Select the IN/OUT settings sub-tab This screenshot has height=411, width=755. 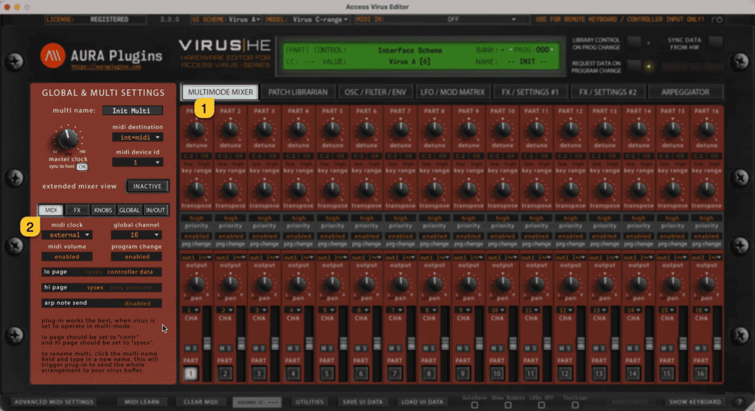click(156, 211)
